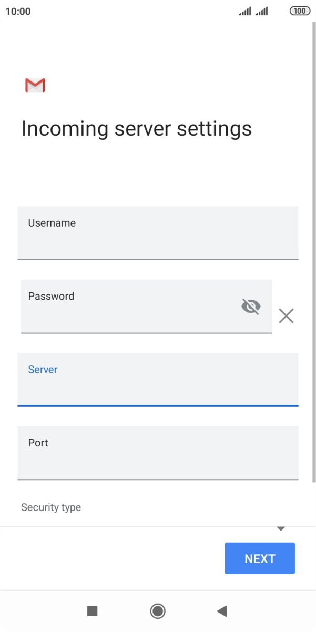Tap the status bar clock showing 10:00

17,11
